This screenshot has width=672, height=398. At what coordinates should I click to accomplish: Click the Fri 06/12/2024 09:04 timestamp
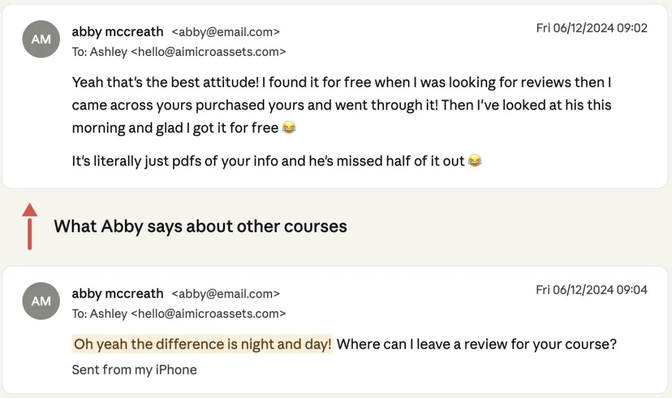pos(591,289)
